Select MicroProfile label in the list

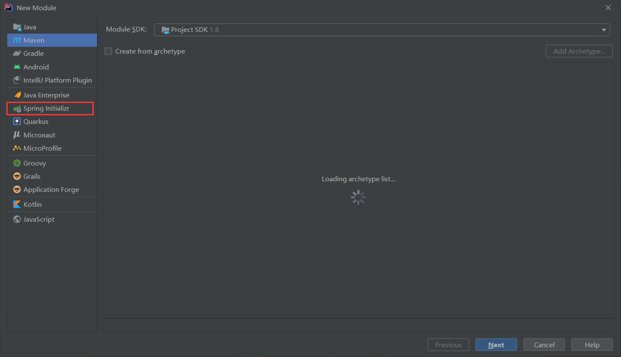(x=43, y=148)
